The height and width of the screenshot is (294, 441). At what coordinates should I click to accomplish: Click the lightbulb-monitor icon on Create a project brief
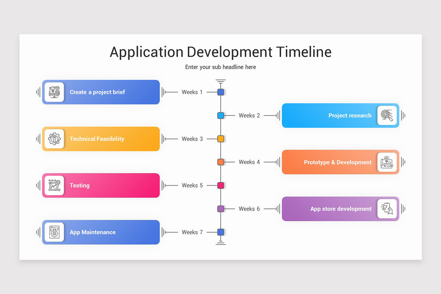pyautogui.click(x=54, y=92)
